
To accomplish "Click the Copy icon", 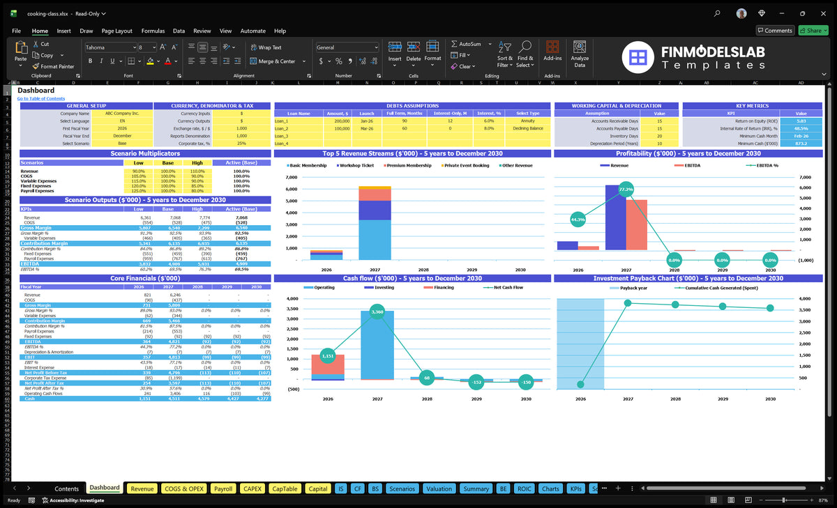I will (36, 55).
